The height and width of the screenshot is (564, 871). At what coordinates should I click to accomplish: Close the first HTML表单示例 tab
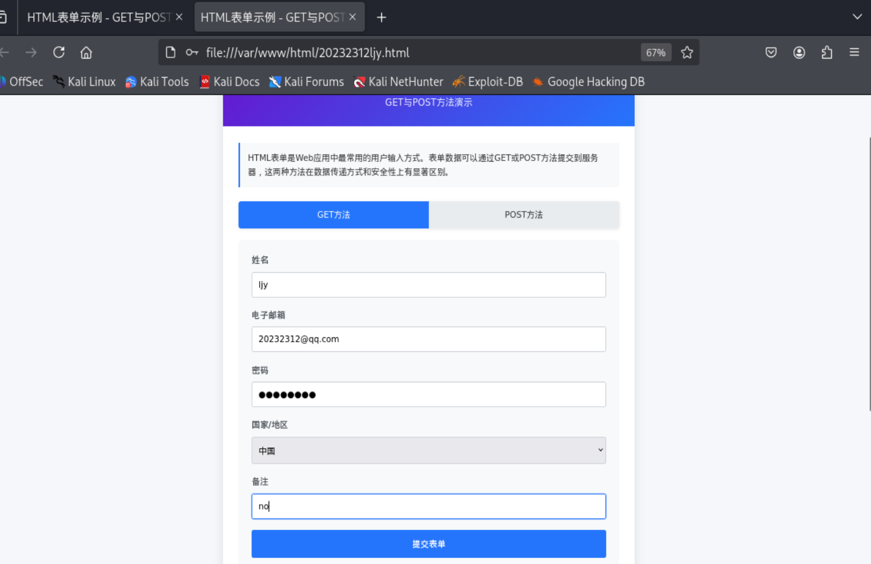(179, 17)
